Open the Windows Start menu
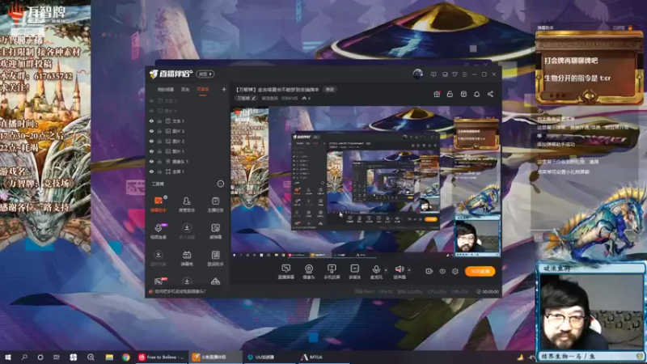 click(8, 357)
